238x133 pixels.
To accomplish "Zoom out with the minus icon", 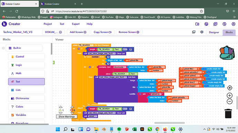I will [x=230, y=101].
